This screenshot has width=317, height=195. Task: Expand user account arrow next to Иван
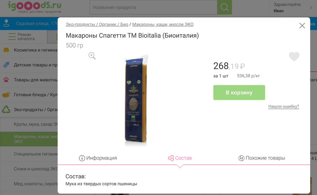(311, 8)
